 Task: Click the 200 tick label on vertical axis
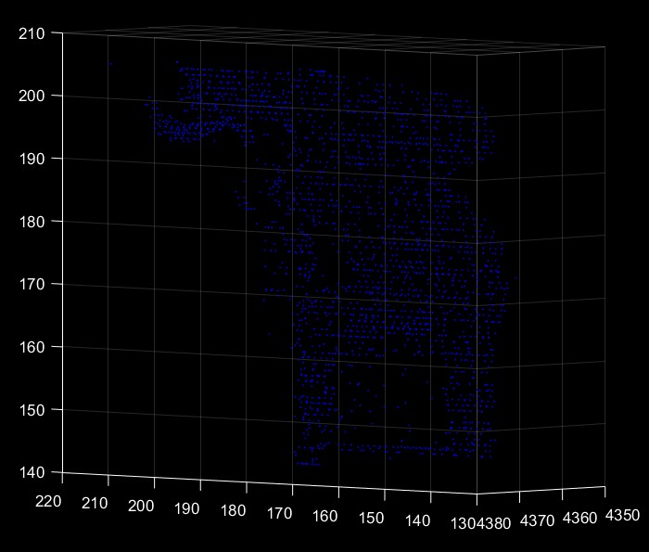(x=32, y=96)
